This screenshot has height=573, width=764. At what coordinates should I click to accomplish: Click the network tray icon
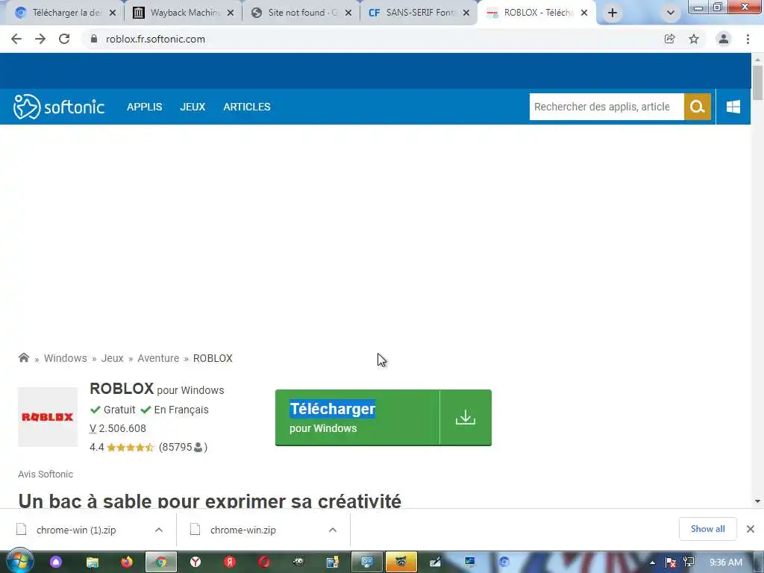click(689, 563)
